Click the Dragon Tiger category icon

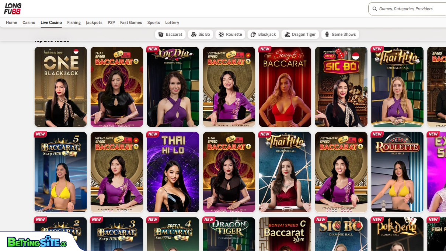(287, 34)
